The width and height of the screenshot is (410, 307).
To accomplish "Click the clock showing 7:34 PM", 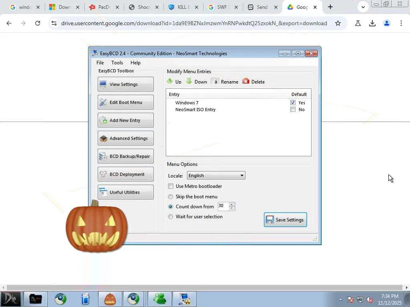I will [x=390, y=299].
